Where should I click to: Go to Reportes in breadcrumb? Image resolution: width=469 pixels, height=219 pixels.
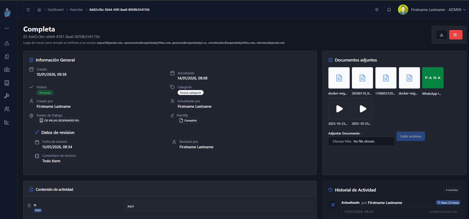click(76, 10)
